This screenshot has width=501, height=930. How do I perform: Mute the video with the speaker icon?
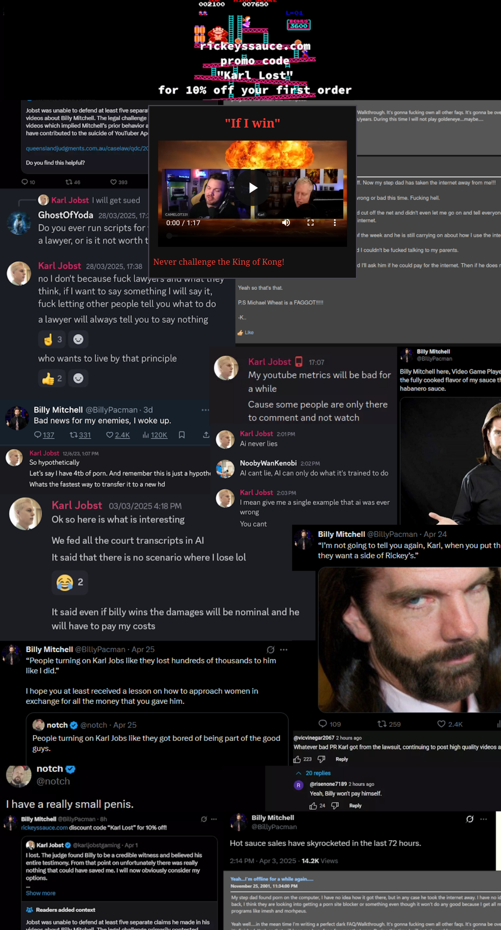point(286,223)
